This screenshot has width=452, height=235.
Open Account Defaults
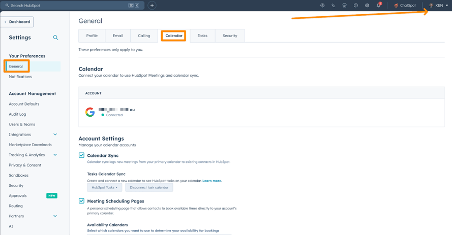[24, 104]
